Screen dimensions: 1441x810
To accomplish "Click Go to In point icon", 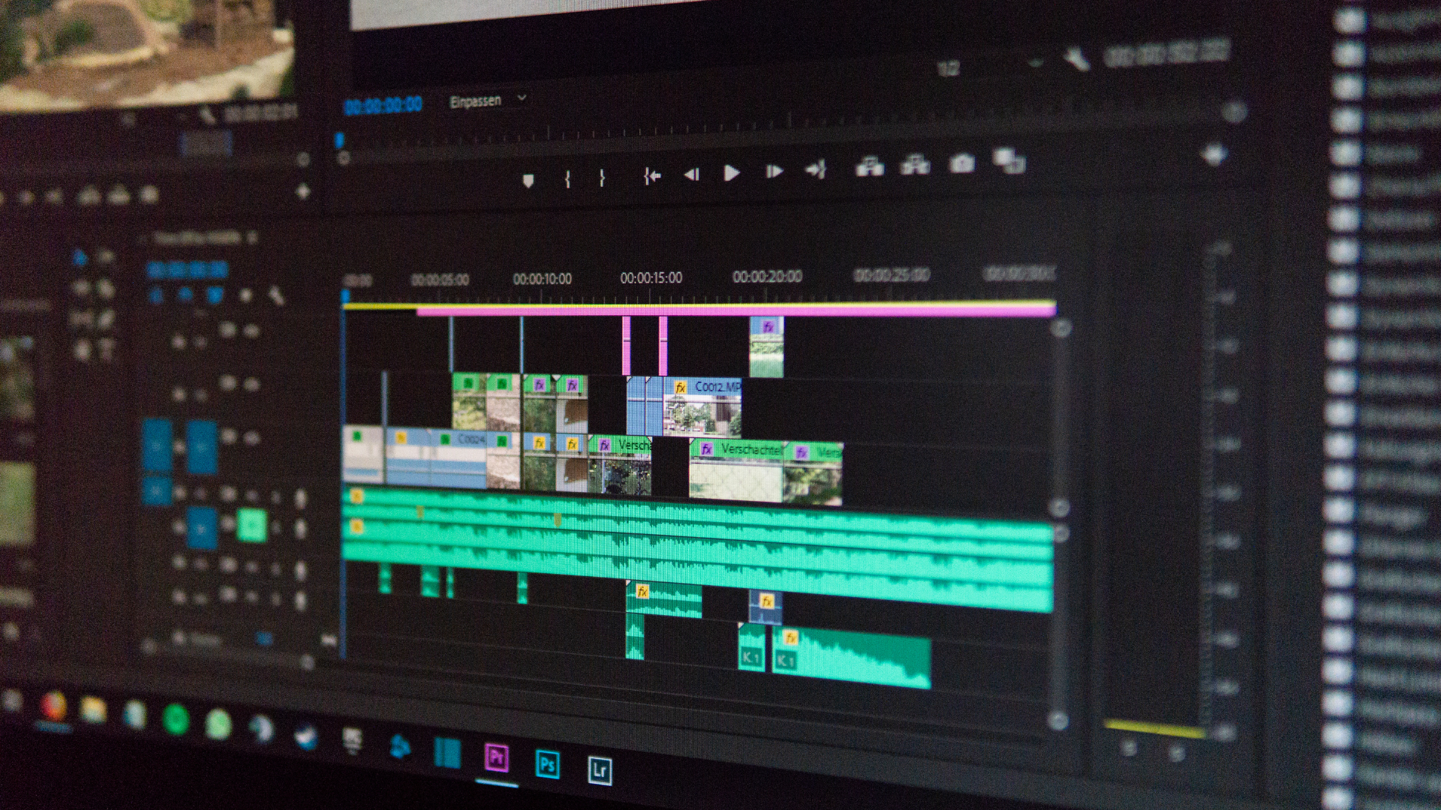I will (652, 176).
